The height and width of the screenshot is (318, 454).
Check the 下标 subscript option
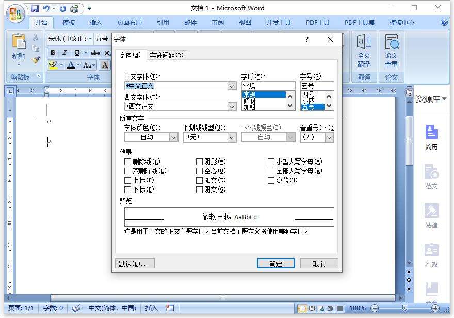coord(127,189)
